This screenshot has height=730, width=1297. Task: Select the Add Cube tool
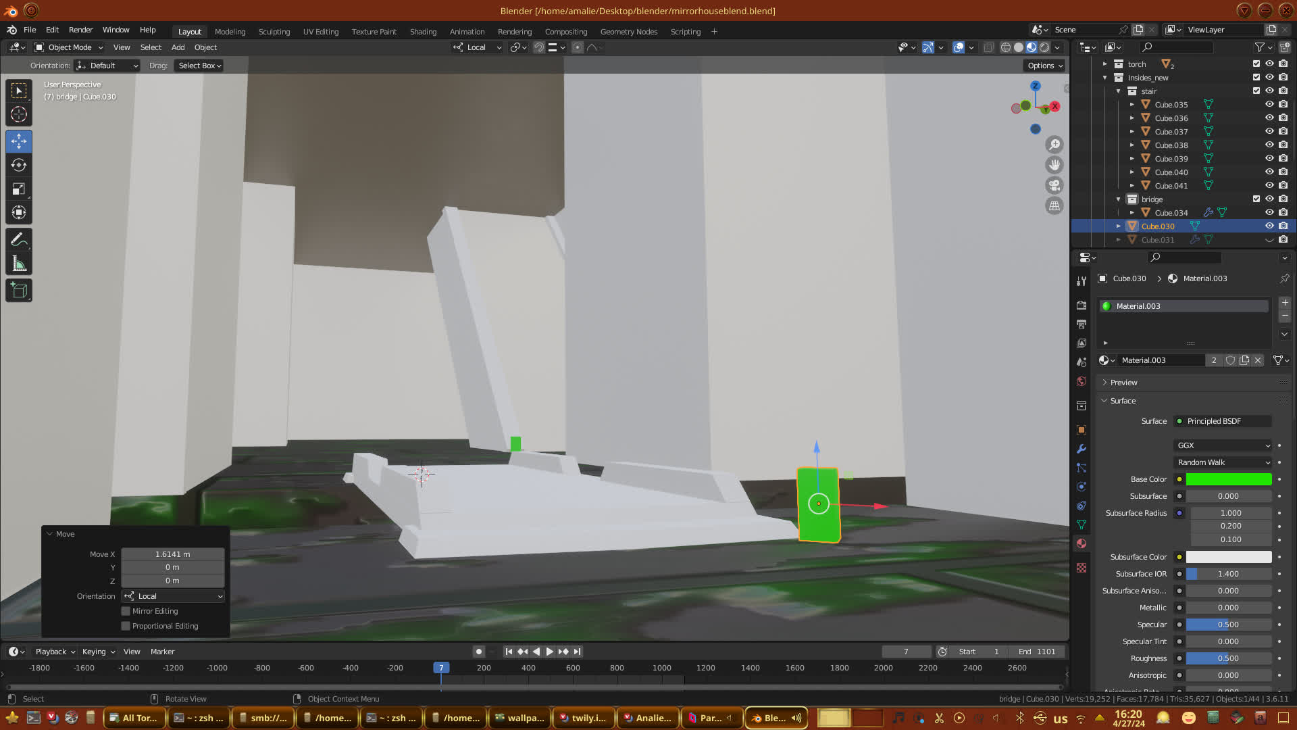coord(19,291)
